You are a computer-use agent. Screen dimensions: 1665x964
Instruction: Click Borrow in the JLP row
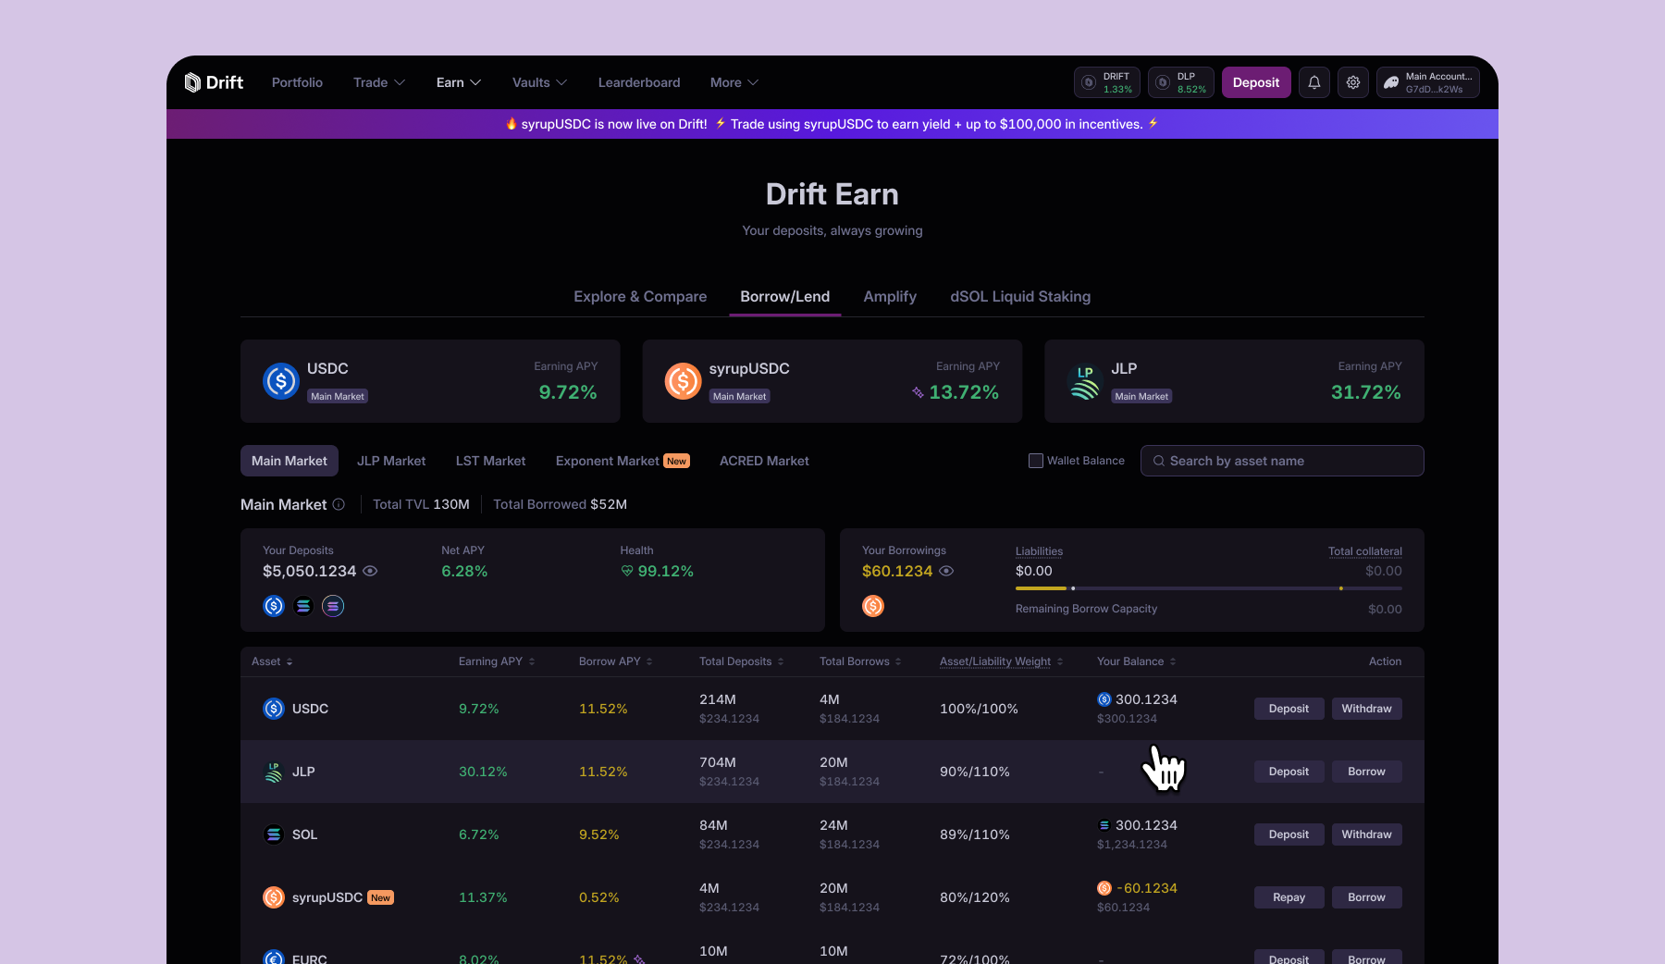pyautogui.click(x=1366, y=772)
